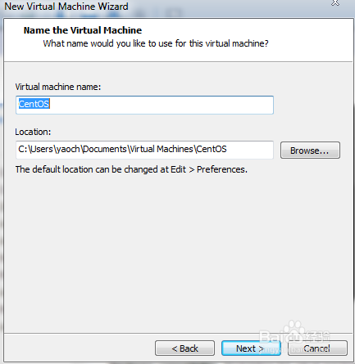Go to the previous step with Back
The height and width of the screenshot is (364, 355).
(x=184, y=348)
